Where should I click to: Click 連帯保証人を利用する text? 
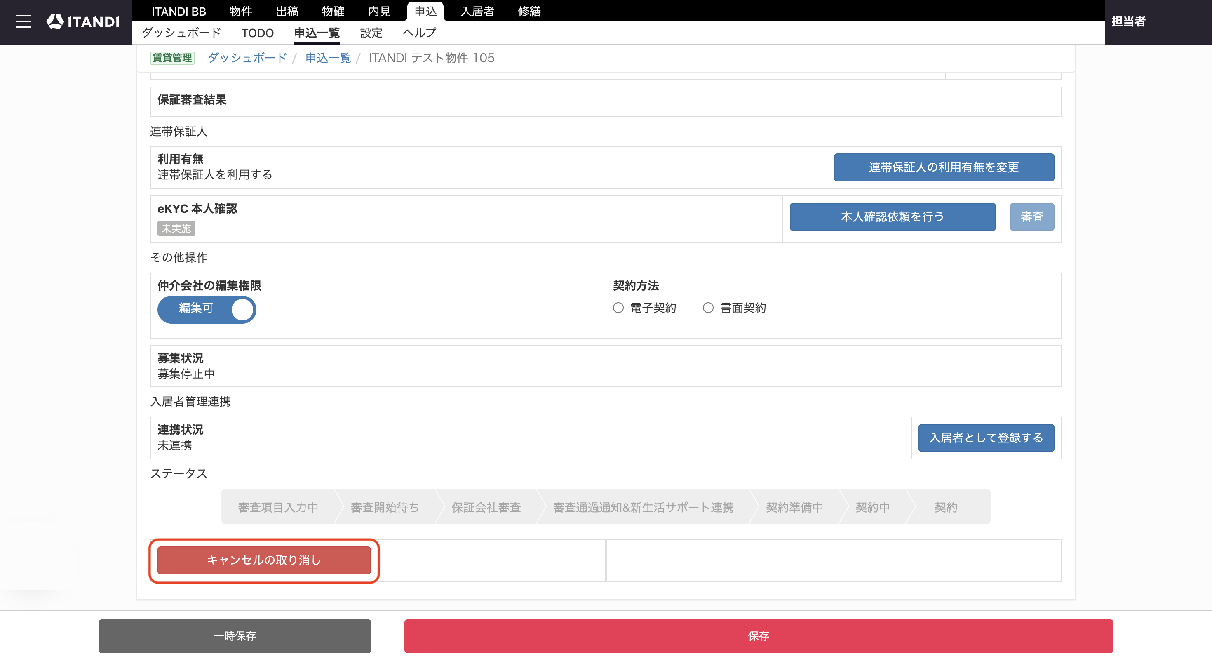(x=215, y=175)
